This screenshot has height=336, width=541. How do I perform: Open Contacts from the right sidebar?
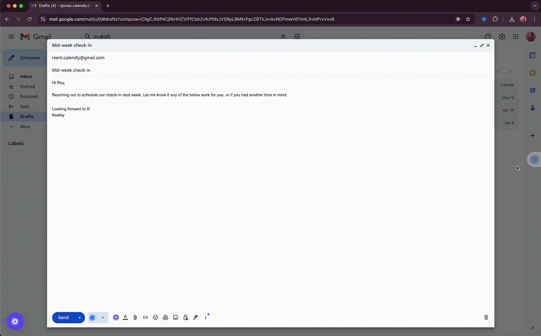(533, 108)
